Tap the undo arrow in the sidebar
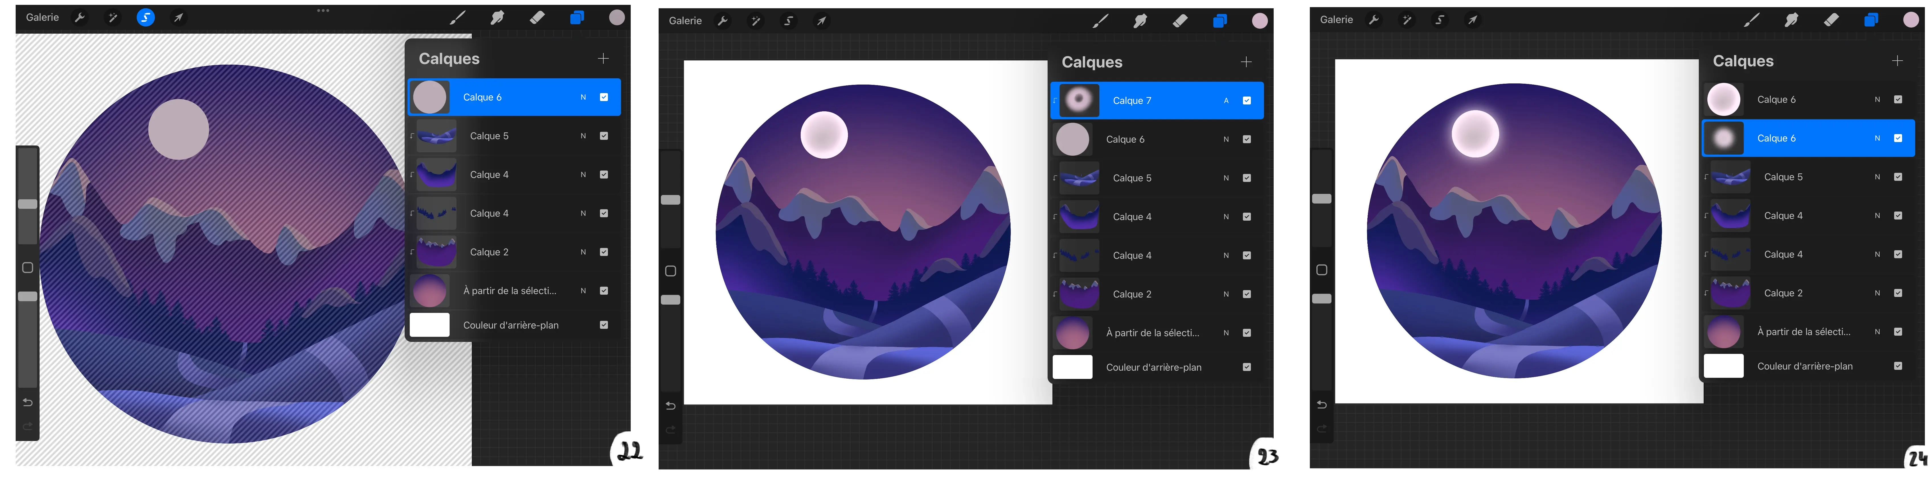Screen dimensions: 1932x478 (28, 402)
